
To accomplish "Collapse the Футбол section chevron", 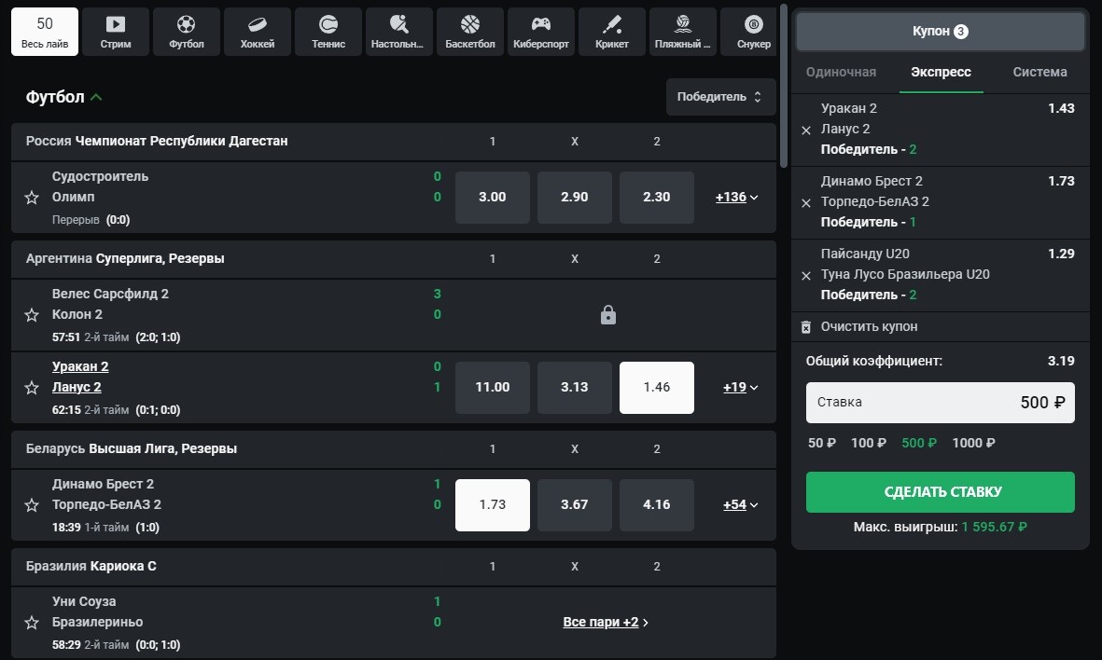I will (96, 97).
